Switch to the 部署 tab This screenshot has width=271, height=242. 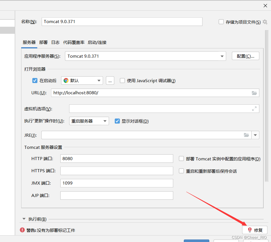[43, 42]
